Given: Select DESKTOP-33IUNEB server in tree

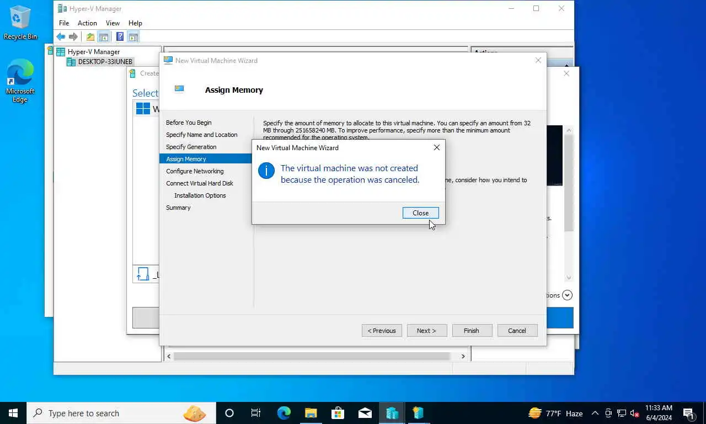Looking at the screenshot, I should 100,62.
